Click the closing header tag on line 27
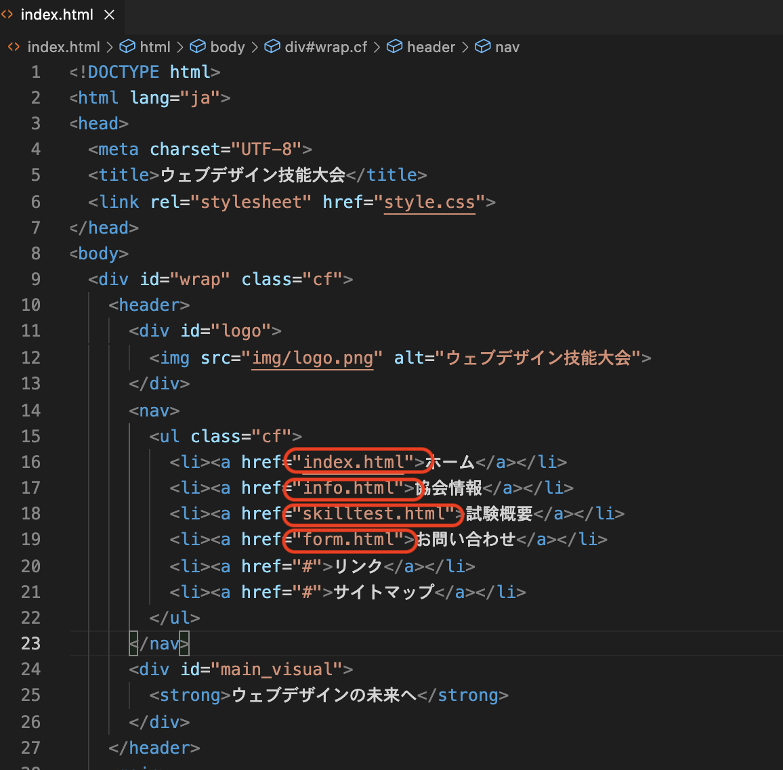Screen dimensions: 783x770 (x=154, y=748)
